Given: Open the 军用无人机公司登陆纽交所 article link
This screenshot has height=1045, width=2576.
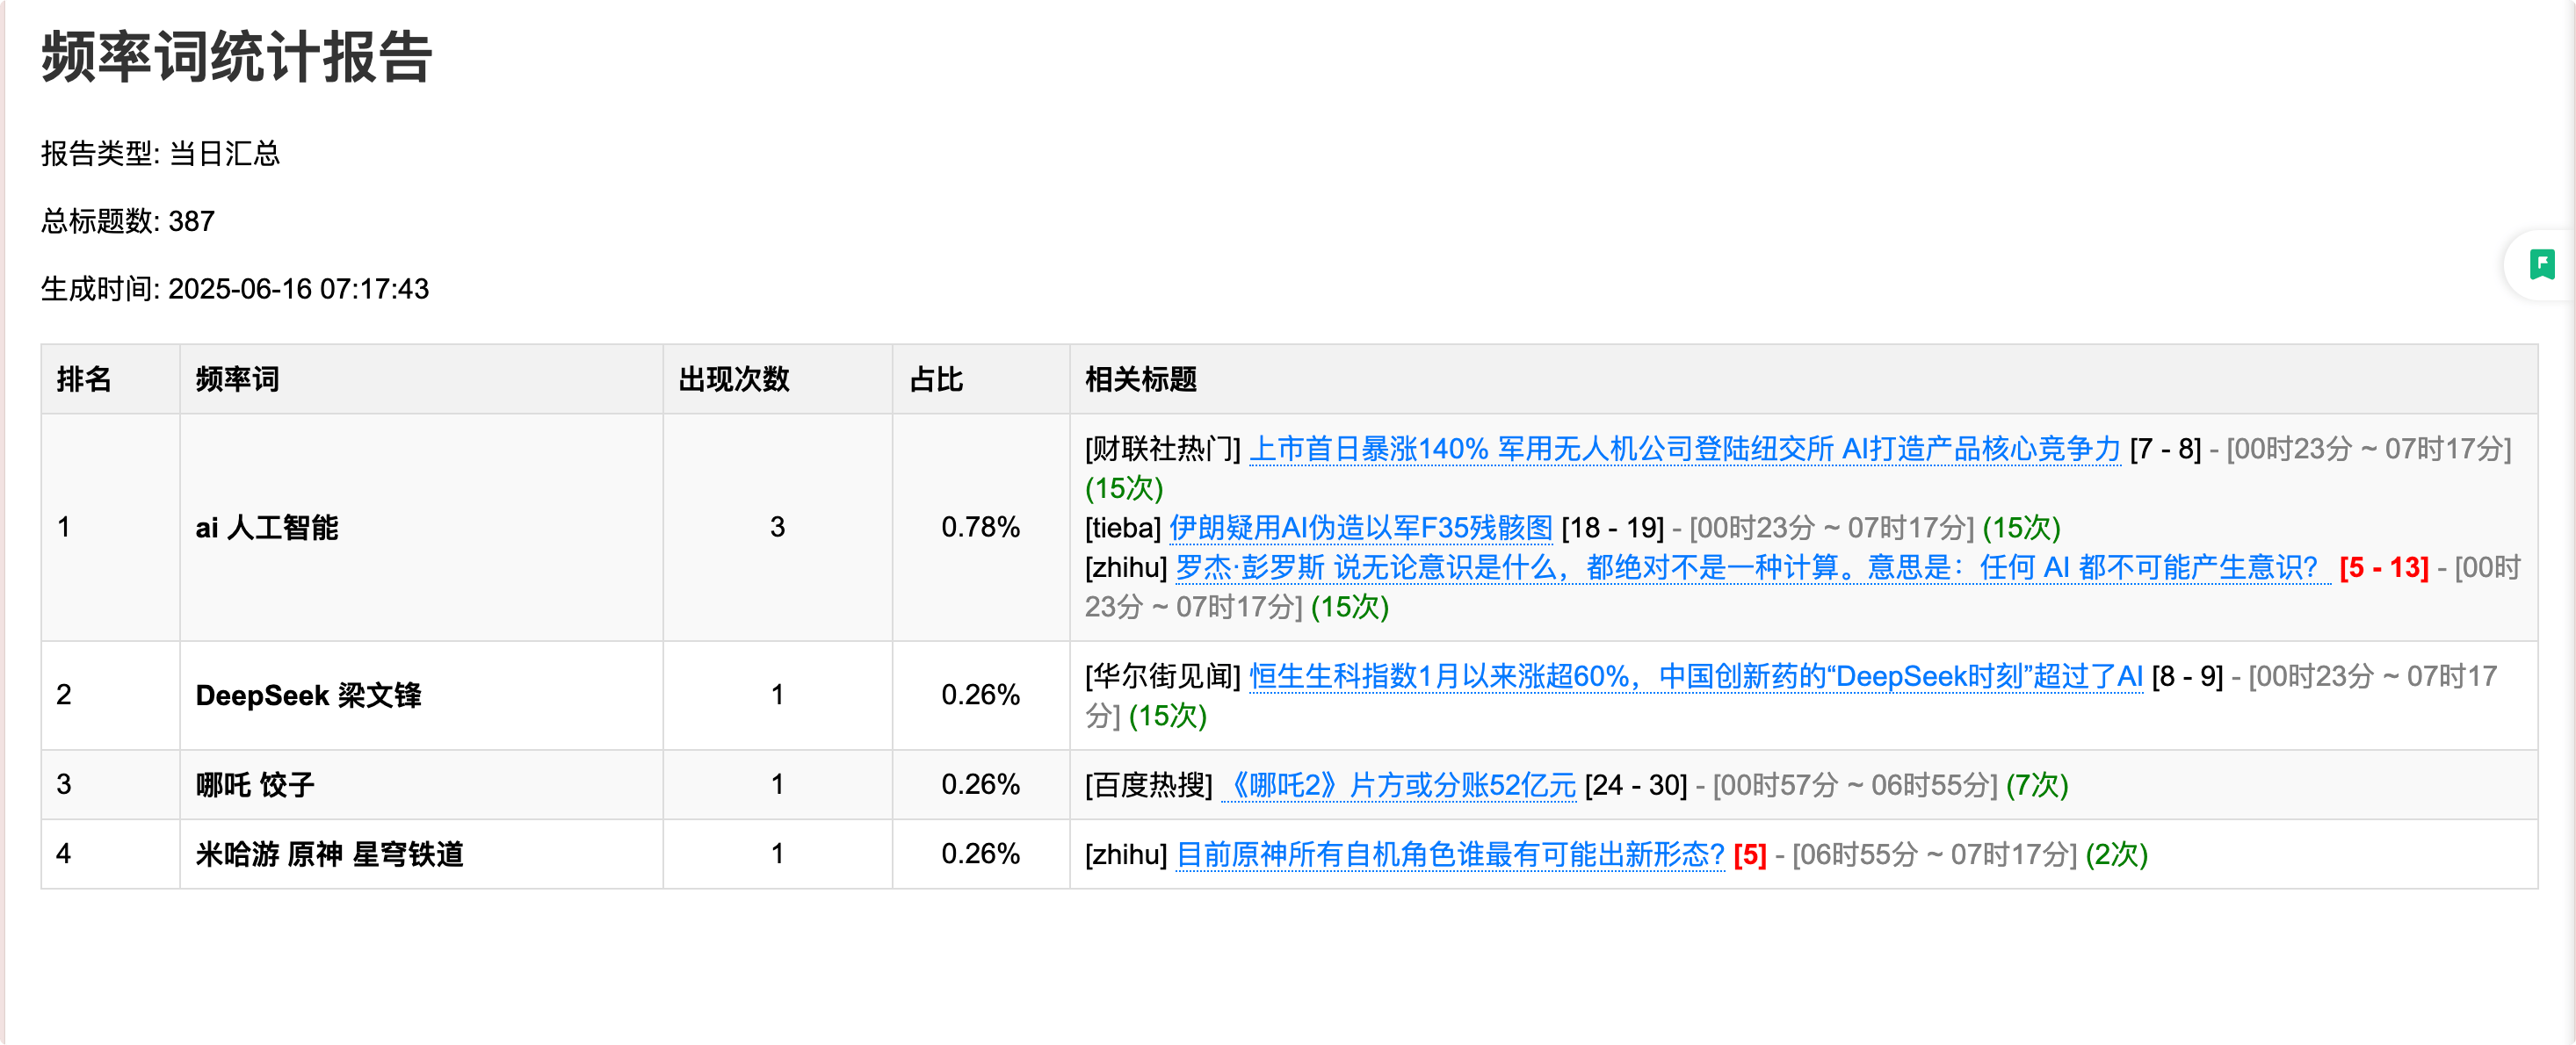Looking at the screenshot, I should click(x=1685, y=449).
